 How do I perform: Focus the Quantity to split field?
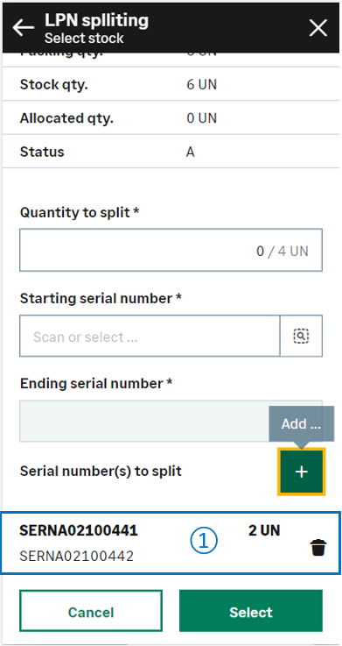pos(171,250)
